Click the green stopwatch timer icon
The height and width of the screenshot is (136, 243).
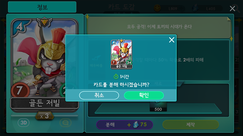[116, 76]
